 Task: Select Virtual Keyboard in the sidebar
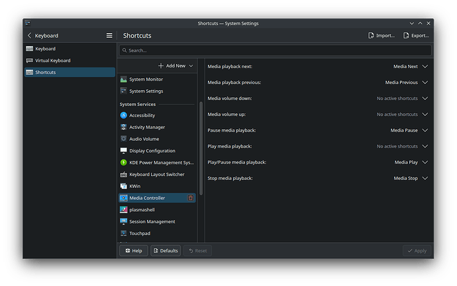[x=70, y=61]
